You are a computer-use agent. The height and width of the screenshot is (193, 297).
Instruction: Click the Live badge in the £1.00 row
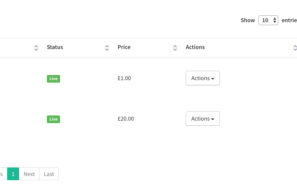(x=53, y=79)
